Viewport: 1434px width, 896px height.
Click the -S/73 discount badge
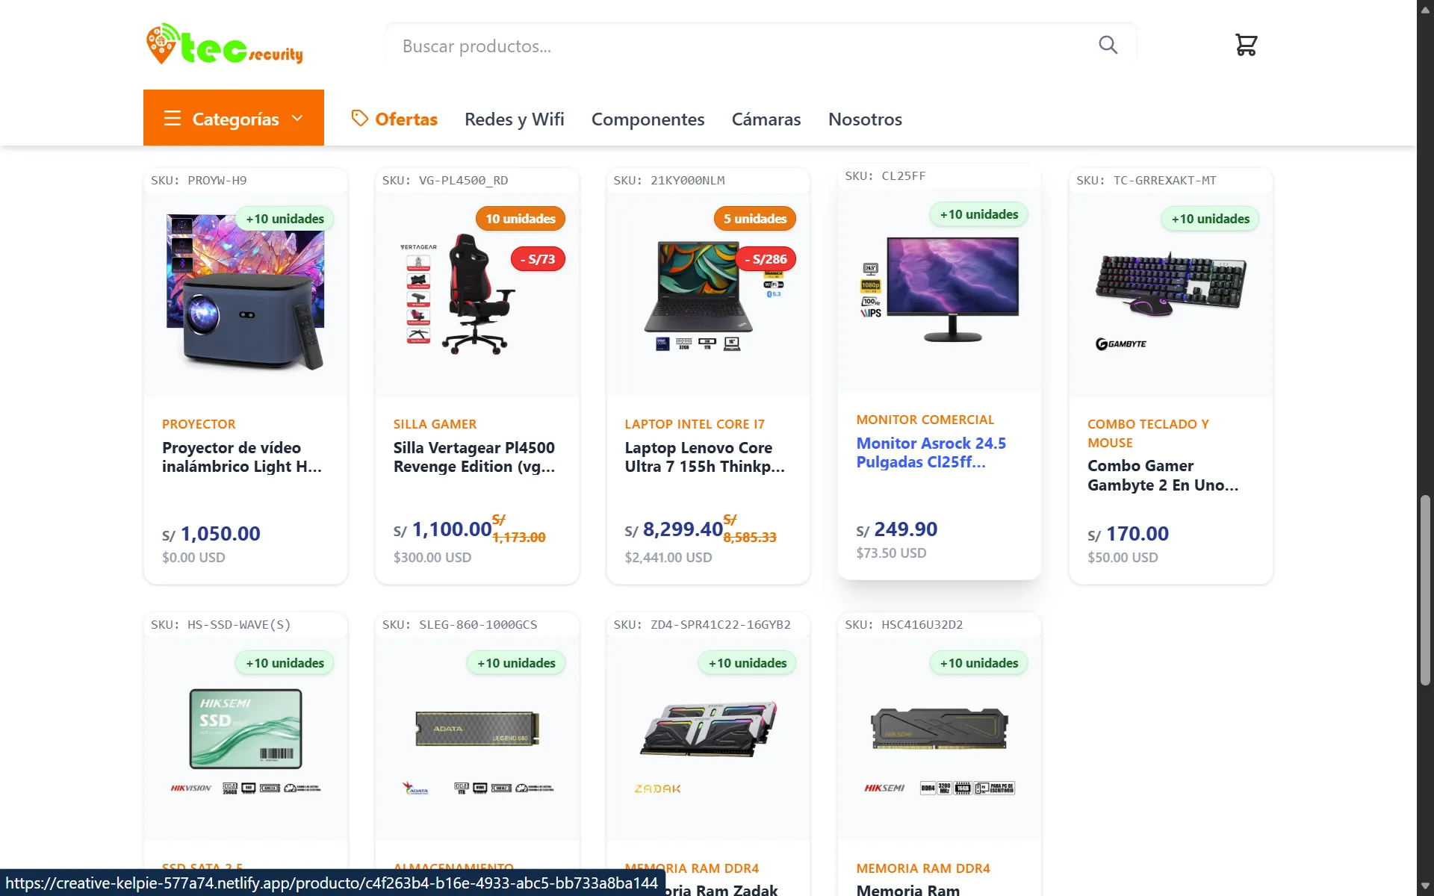538,259
